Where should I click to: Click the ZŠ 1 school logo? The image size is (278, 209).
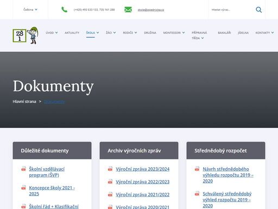26,35
